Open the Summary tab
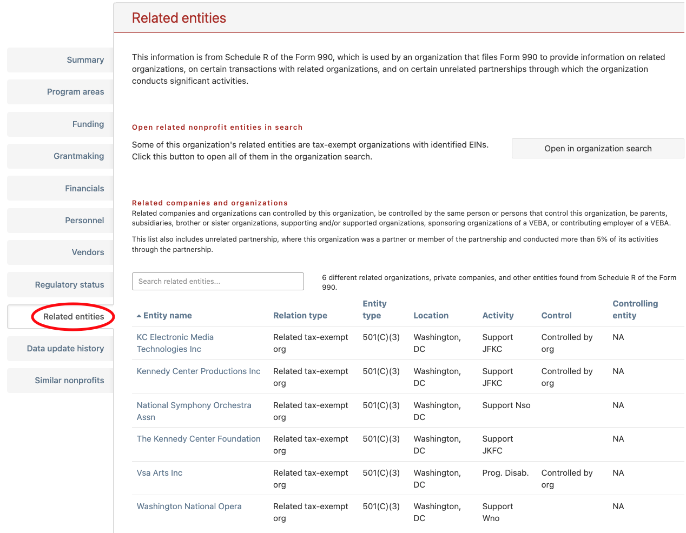 [x=61, y=60]
